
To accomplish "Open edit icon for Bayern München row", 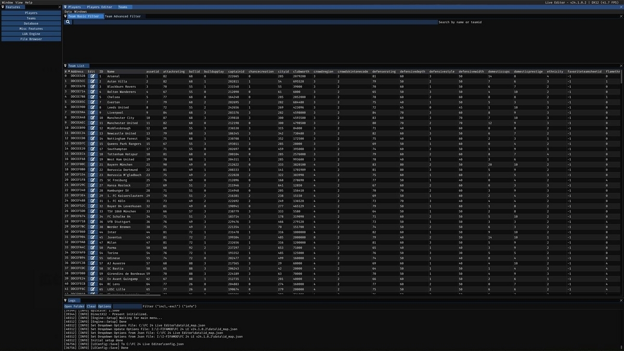I will [x=93, y=164].
